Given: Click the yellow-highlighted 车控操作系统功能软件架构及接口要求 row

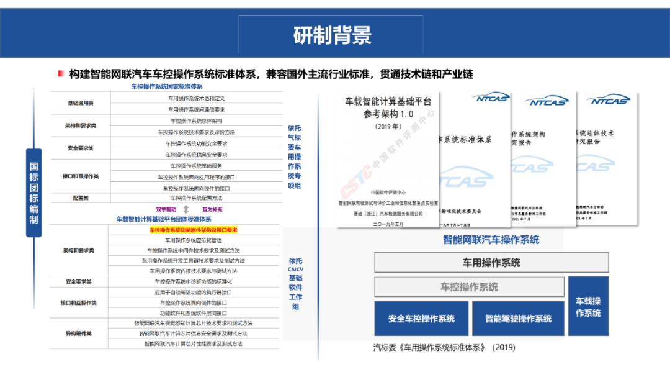Looking at the screenshot, I should click(194, 230).
